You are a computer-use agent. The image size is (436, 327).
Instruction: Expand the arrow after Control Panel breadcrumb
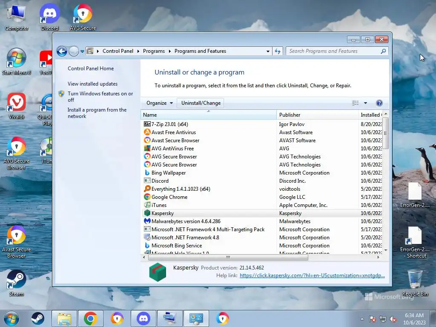click(138, 51)
